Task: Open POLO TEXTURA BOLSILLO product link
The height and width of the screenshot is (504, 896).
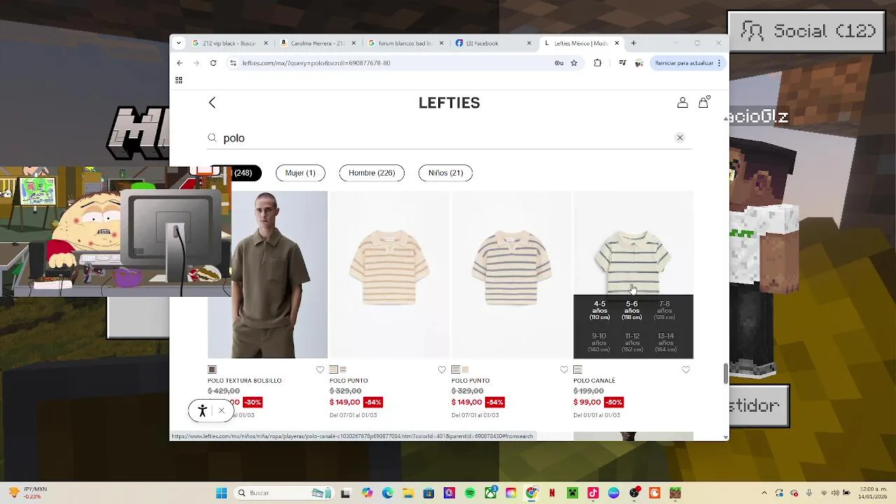Action: (x=244, y=381)
